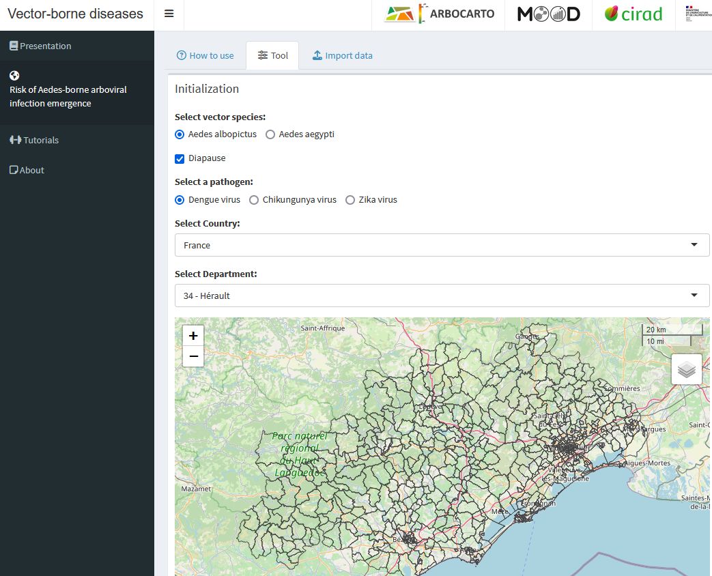Viewport: 712px width, 576px height.
Task: Choose the Zika virus radio option
Action: (x=350, y=200)
